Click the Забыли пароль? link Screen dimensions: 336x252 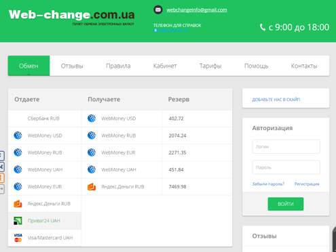click(268, 184)
